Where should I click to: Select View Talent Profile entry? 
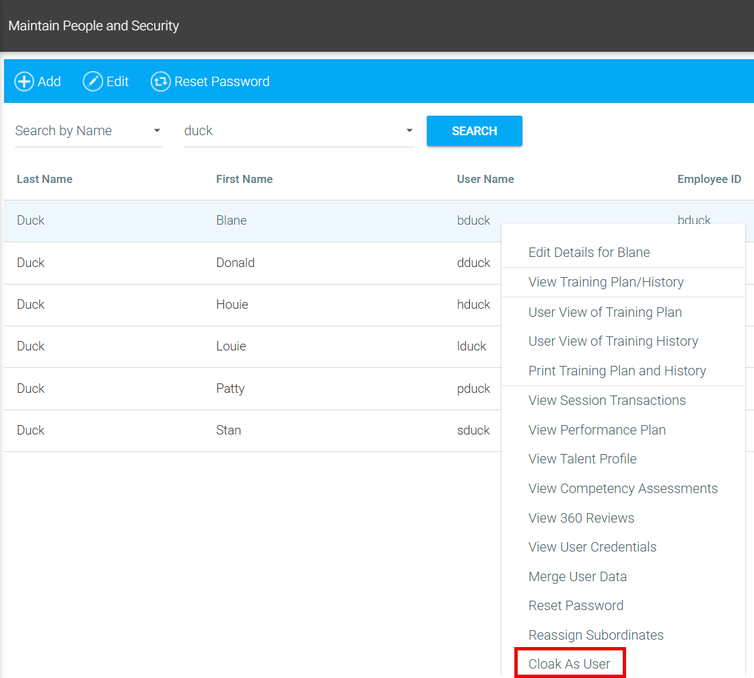pos(582,459)
